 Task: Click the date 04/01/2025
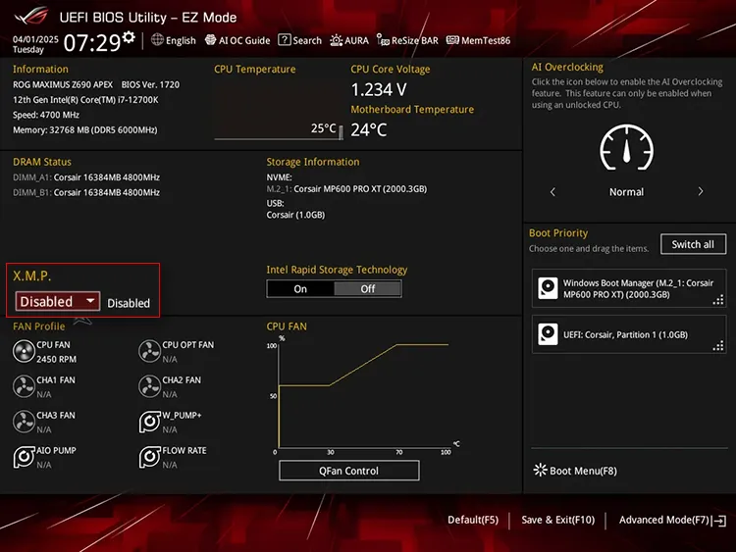pos(35,39)
